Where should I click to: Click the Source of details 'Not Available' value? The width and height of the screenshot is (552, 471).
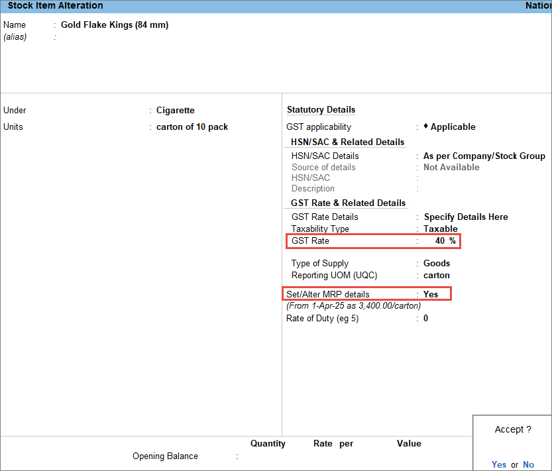tap(451, 168)
